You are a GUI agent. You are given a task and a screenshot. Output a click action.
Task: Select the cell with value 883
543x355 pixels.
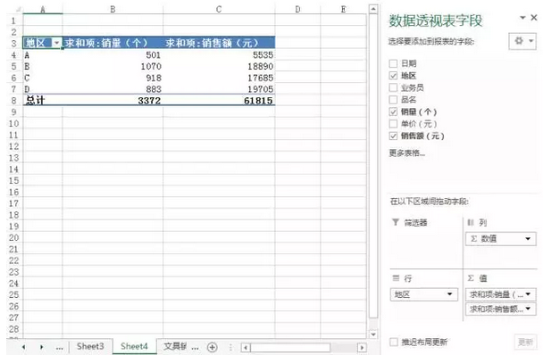point(113,89)
